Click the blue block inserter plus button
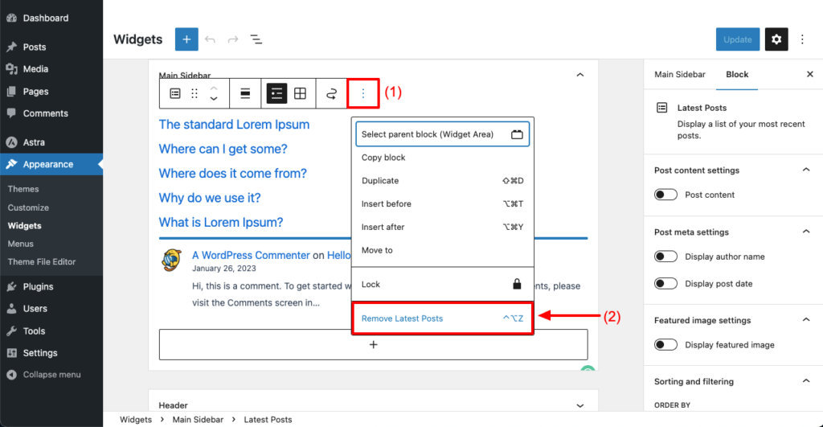Viewport: 823px width, 427px height. coord(186,39)
